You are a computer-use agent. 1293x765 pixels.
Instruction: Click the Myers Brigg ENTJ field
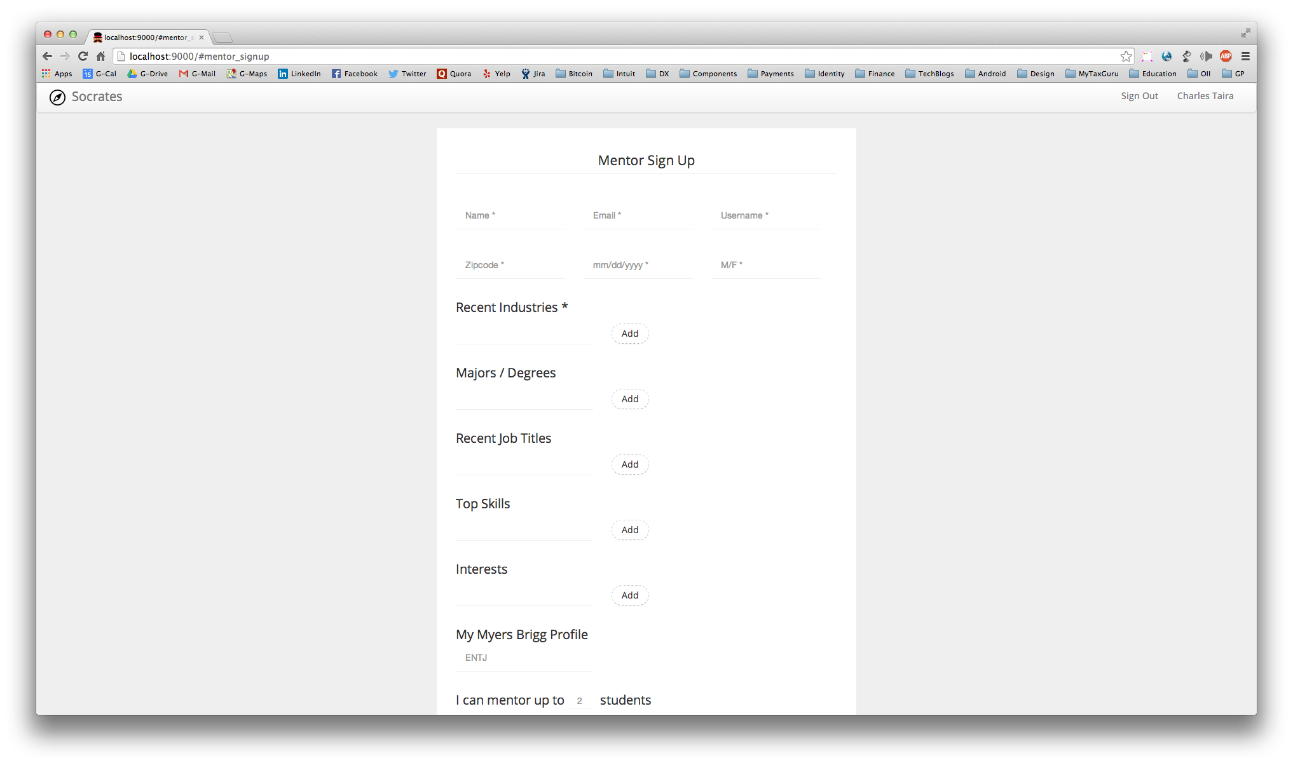click(524, 658)
